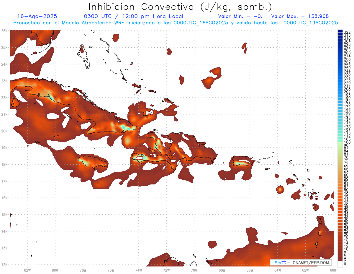Select the date "16-Ago-2025"
The height and width of the screenshot is (274, 354).
[37, 16]
